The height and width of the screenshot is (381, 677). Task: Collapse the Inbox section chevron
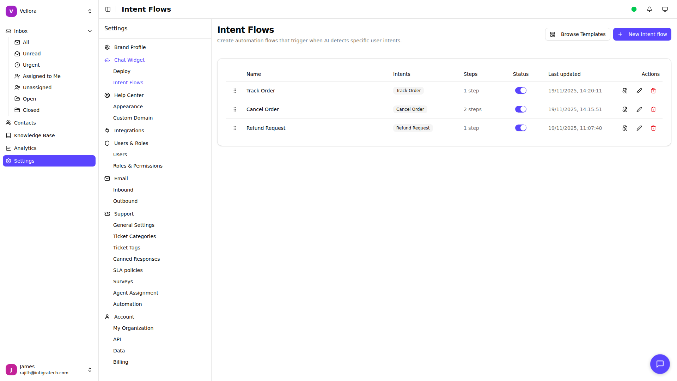coord(90,31)
